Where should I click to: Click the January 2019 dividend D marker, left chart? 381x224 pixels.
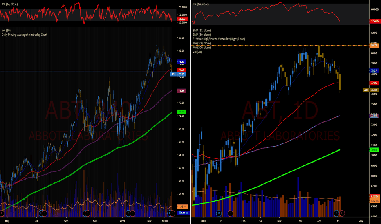point(128,213)
